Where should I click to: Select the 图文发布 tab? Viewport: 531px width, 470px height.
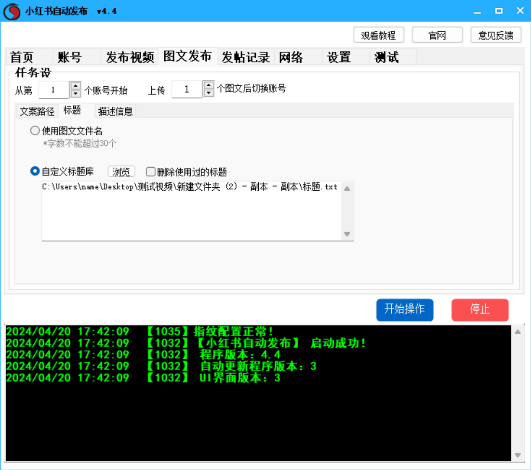click(187, 56)
